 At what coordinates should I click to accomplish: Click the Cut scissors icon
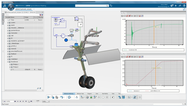[x=49, y=97]
